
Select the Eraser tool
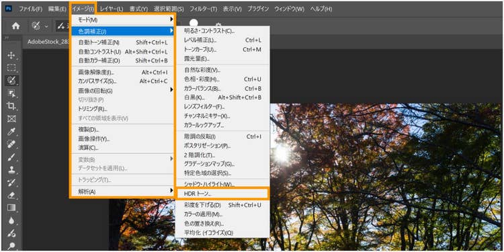pyautogui.click(x=11, y=195)
